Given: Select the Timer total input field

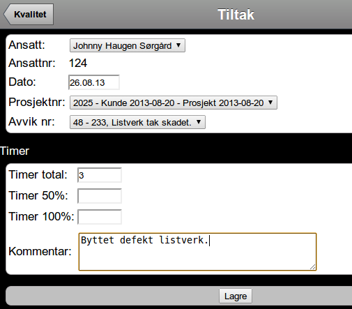Looking at the screenshot, I should click(x=100, y=175).
